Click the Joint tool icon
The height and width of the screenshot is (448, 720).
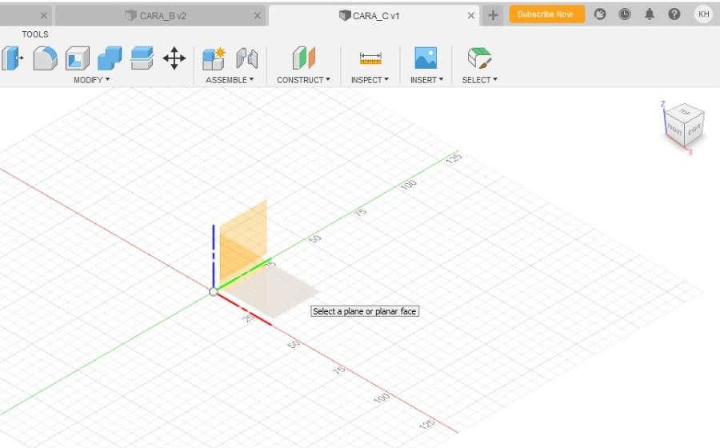click(247, 58)
